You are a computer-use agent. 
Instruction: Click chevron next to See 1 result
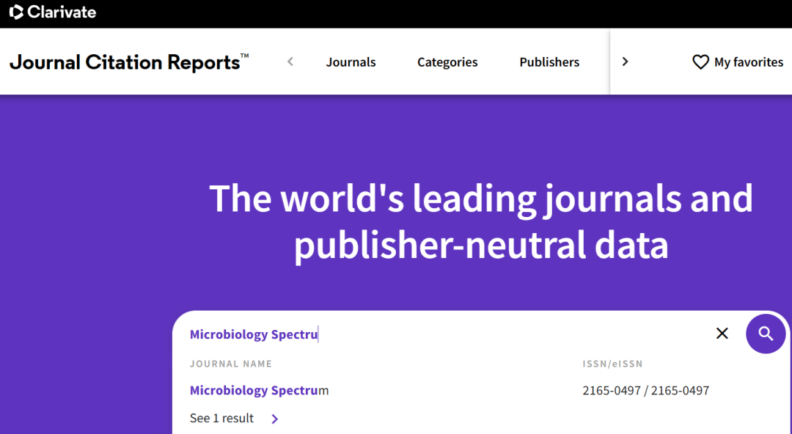(275, 419)
